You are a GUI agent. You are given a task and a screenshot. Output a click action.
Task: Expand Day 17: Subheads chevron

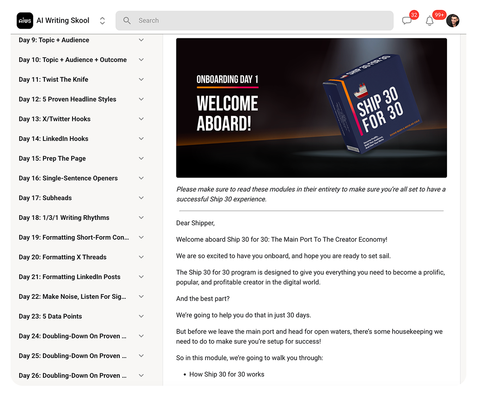pos(141,198)
